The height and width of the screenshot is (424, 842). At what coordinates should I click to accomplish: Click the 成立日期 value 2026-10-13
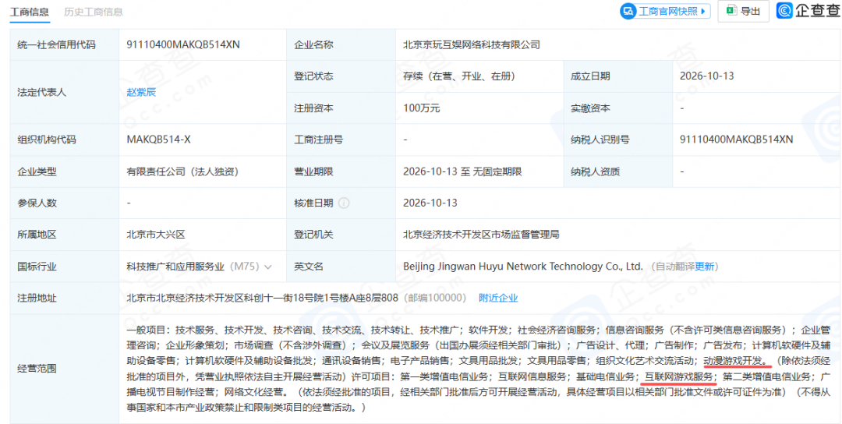[x=706, y=76]
